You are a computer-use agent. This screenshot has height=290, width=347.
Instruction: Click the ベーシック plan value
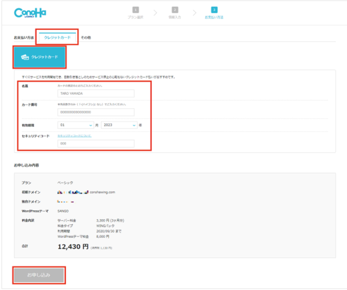tap(65, 182)
